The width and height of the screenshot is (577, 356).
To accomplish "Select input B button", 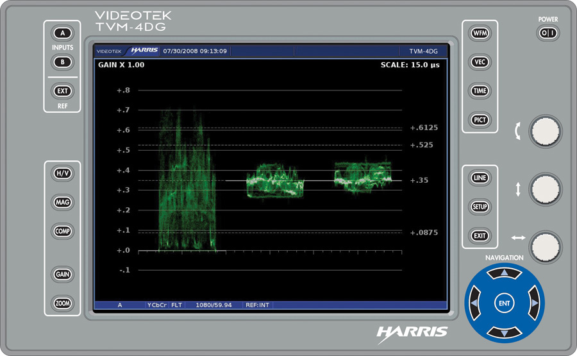I will pos(63,62).
